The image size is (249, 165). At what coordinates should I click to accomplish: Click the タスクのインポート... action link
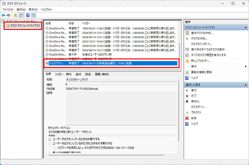point(201,44)
